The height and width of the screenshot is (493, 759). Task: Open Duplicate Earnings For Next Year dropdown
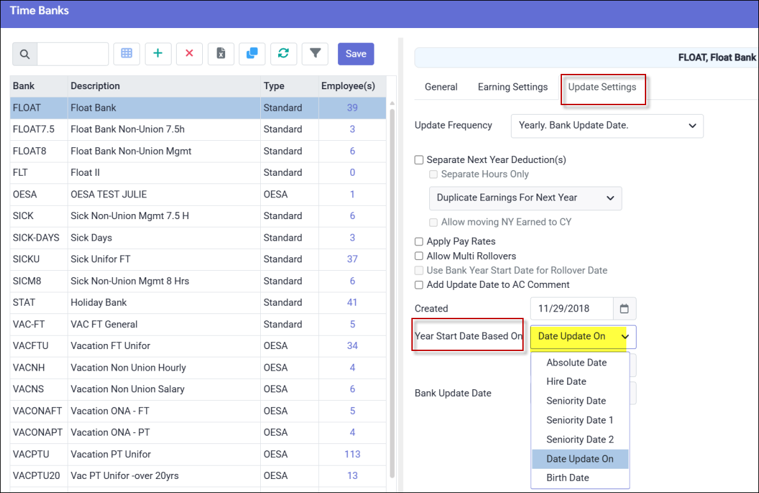525,197
